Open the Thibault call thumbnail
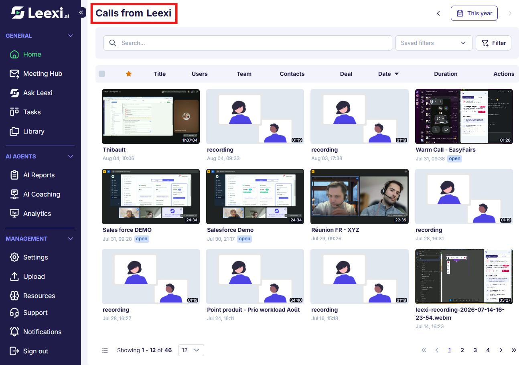519x365 pixels. coord(151,116)
